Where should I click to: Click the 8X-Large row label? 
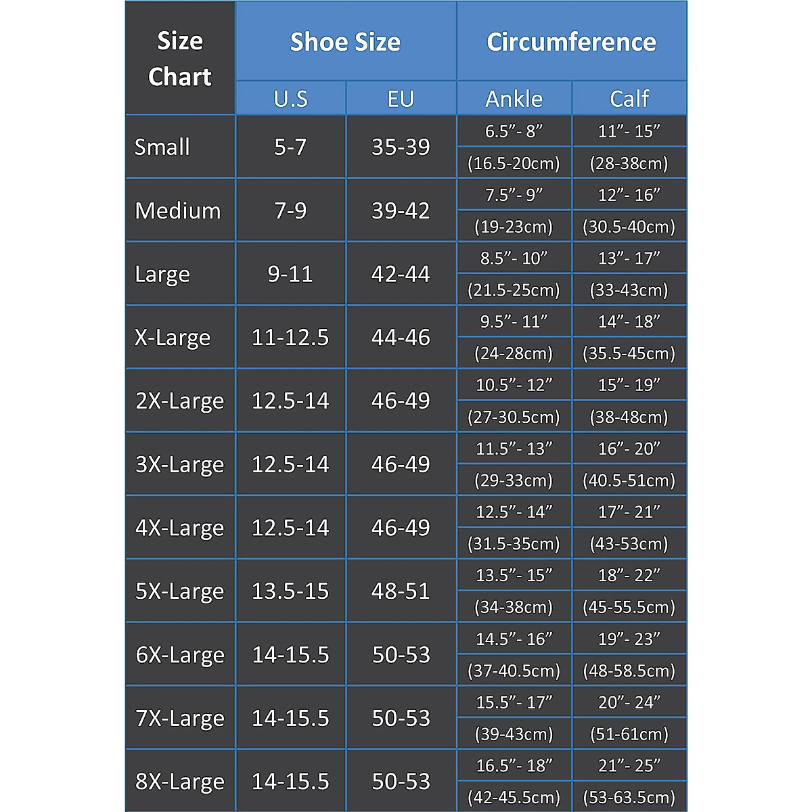(179, 782)
